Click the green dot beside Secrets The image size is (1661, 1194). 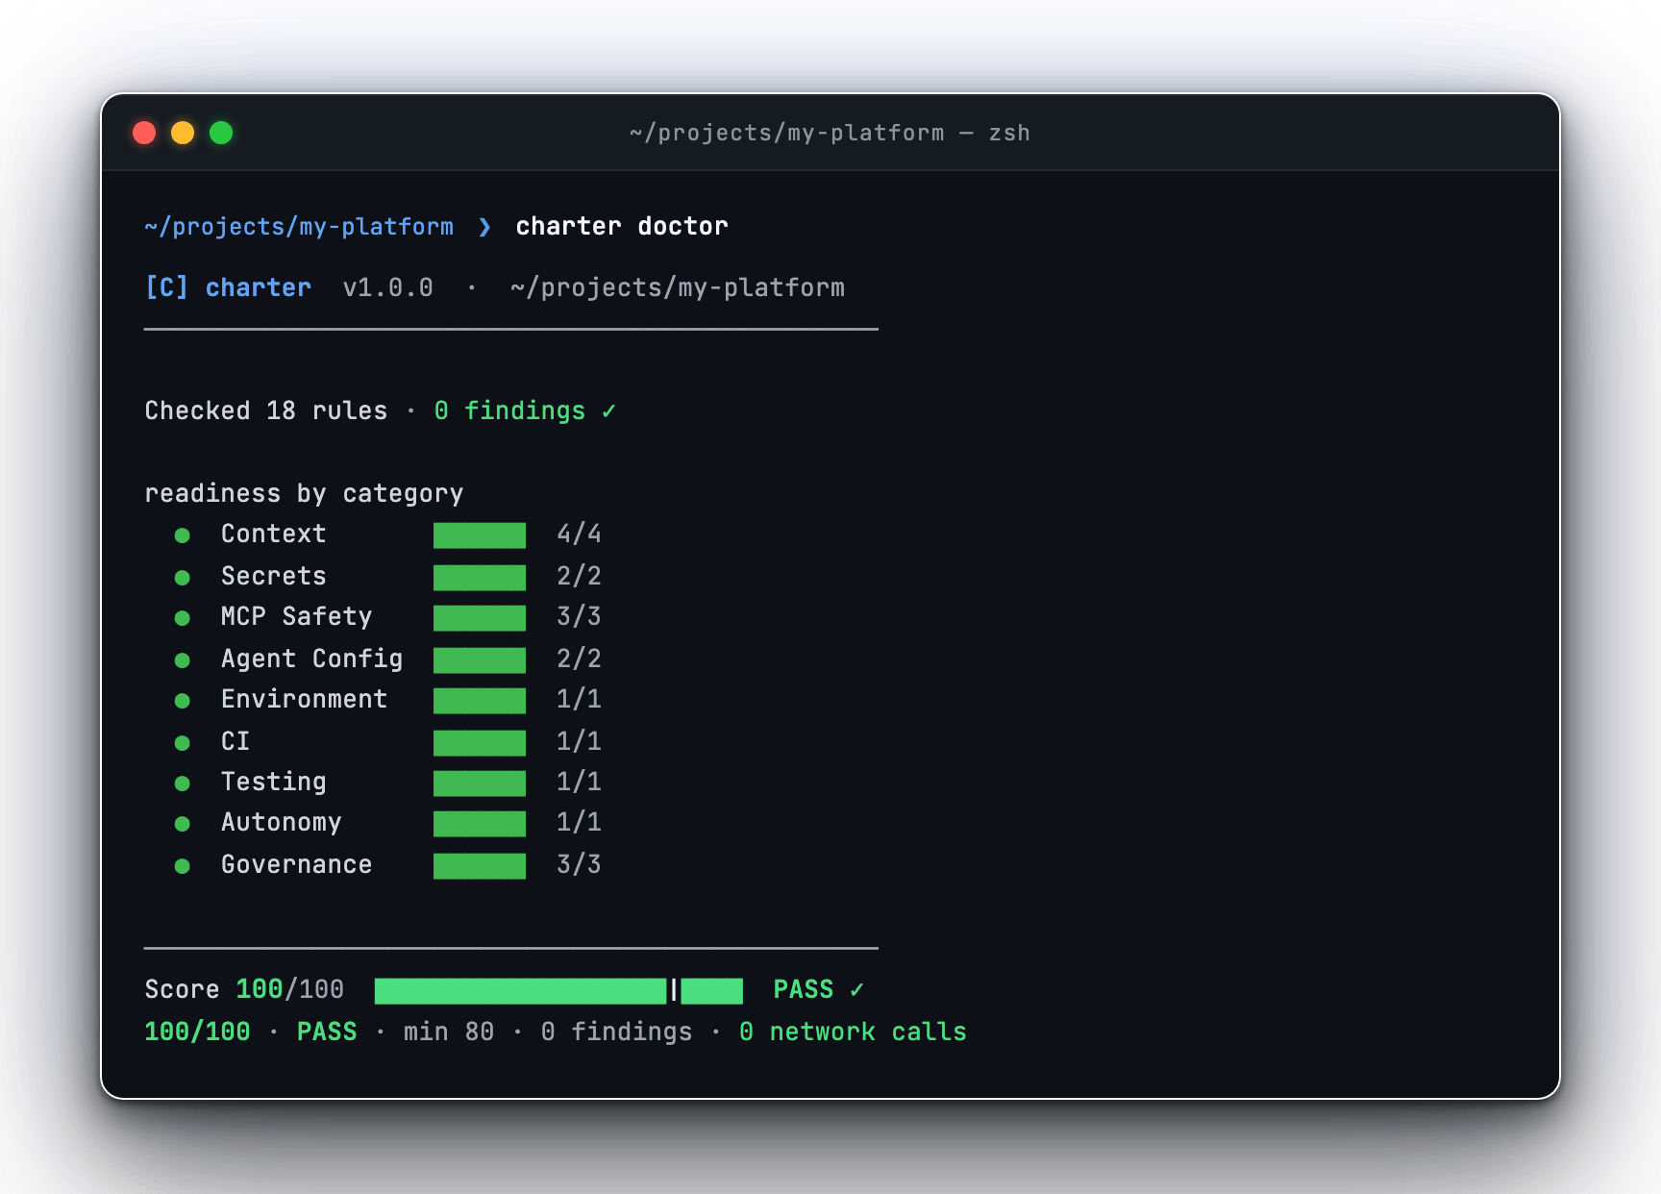pyautogui.click(x=182, y=578)
